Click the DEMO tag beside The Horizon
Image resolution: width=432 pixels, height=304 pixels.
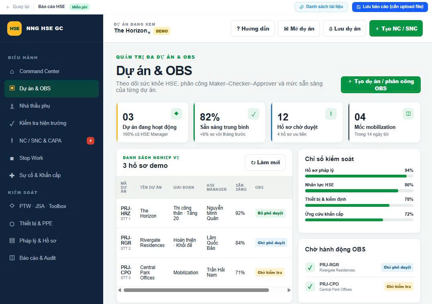162,31
